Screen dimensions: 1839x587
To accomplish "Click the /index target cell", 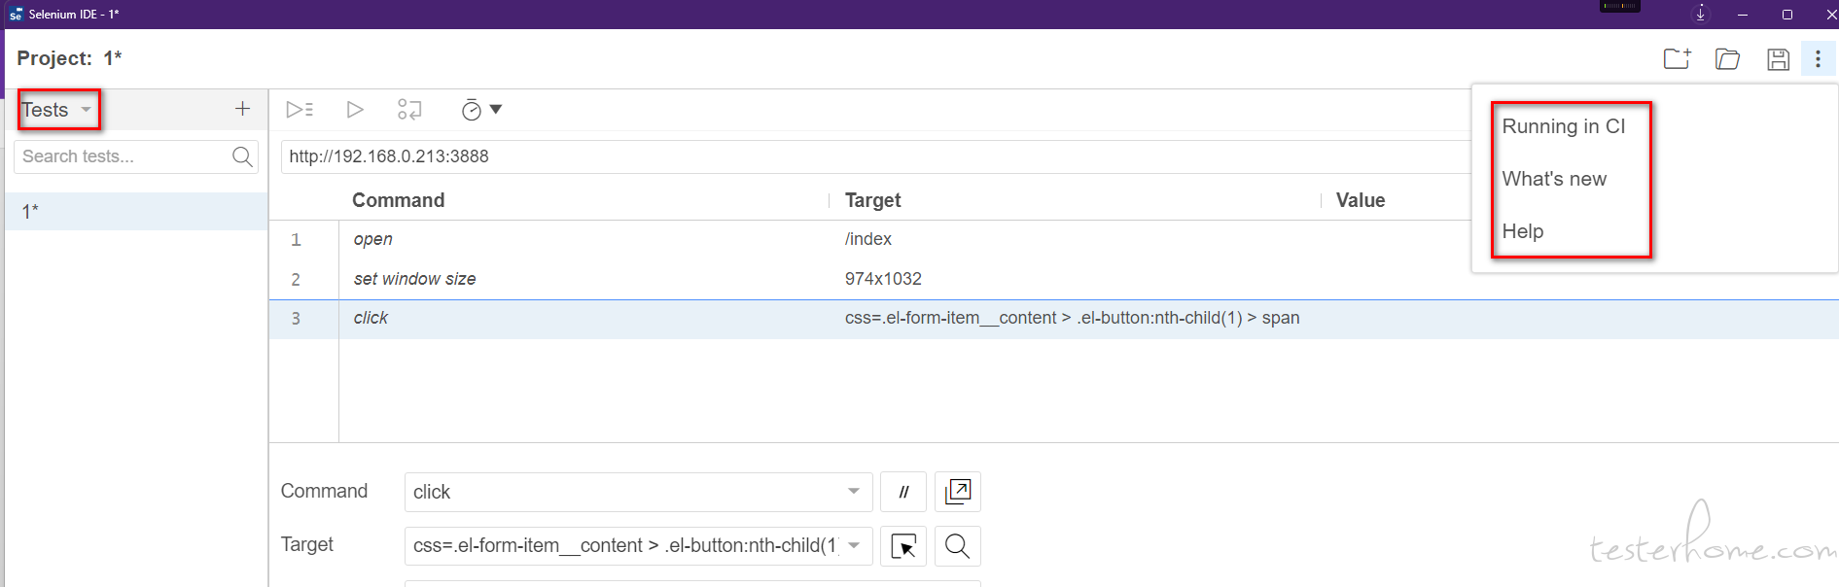I will pos(868,239).
